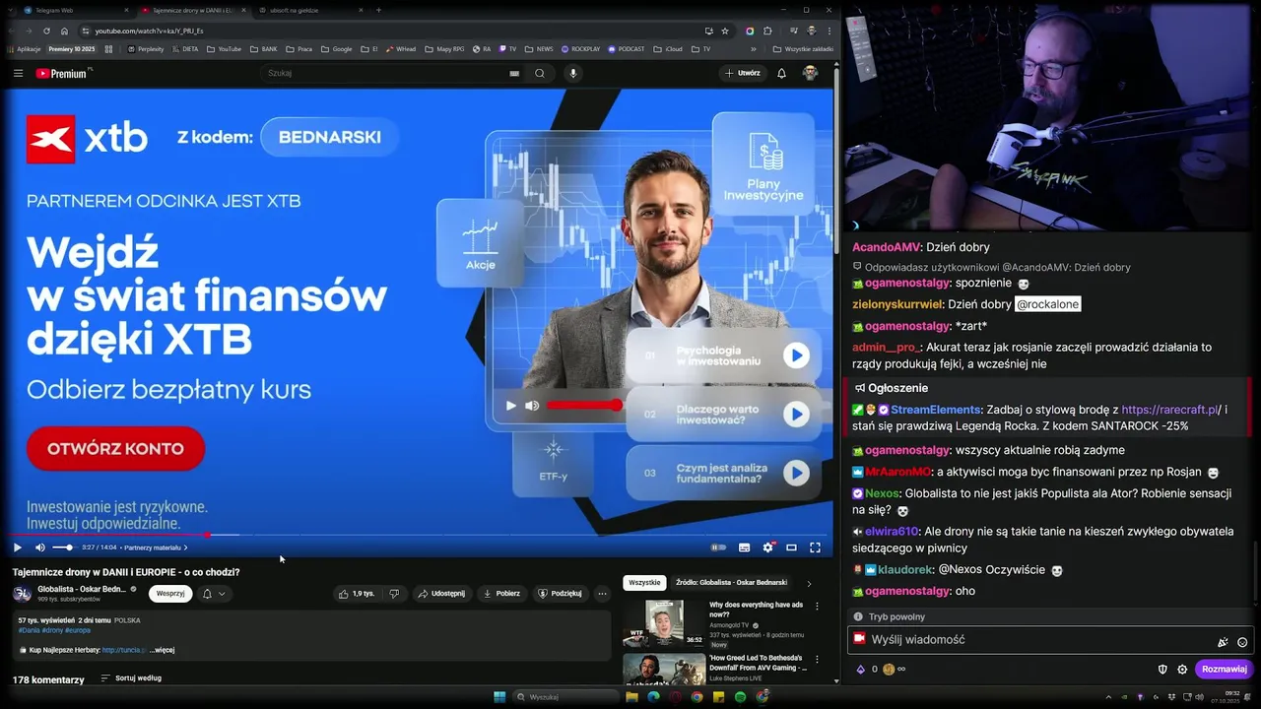Select the 'Wszystkie' recommendations chip
This screenshot has width=1261, height=709.
coord(644,583)
